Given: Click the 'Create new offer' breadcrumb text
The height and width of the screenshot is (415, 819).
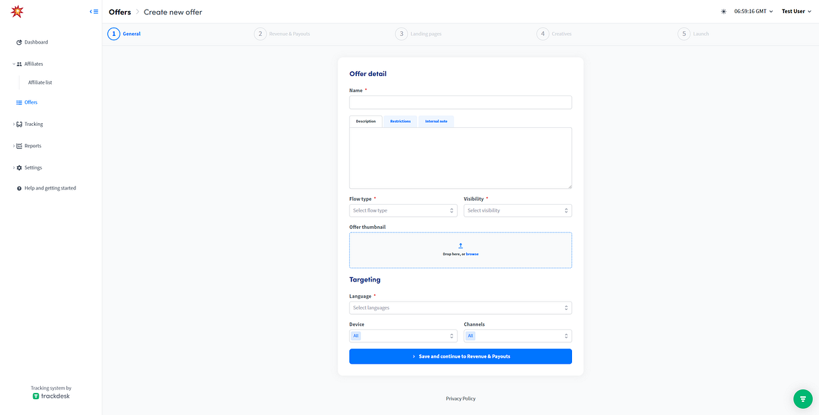Looking at the screenshot, I should coord(173,12).
